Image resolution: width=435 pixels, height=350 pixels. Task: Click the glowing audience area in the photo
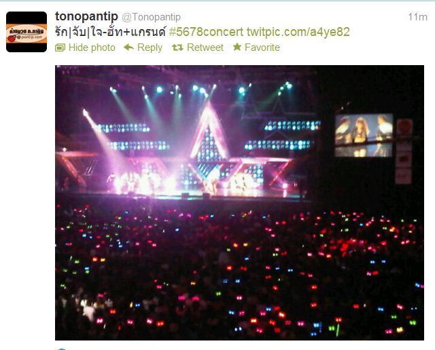click(x=239, y=271)
